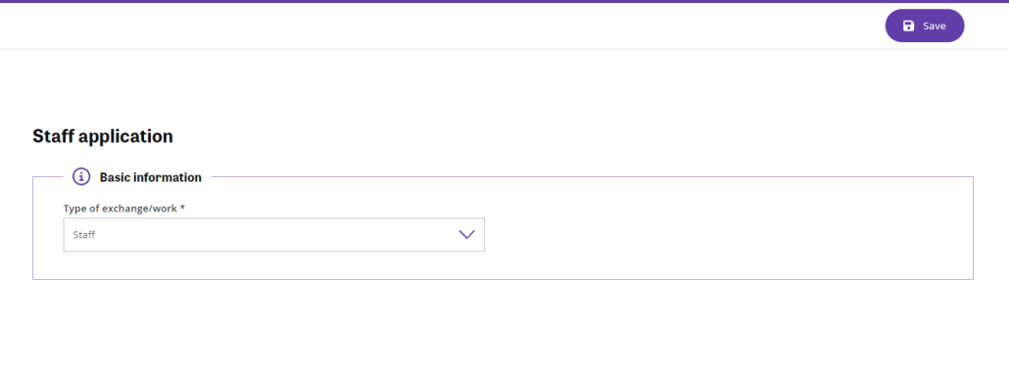The image size is (1009, 374).
Task: Click the circled i icon next to Basic information
Action: (x=81, y=176)
